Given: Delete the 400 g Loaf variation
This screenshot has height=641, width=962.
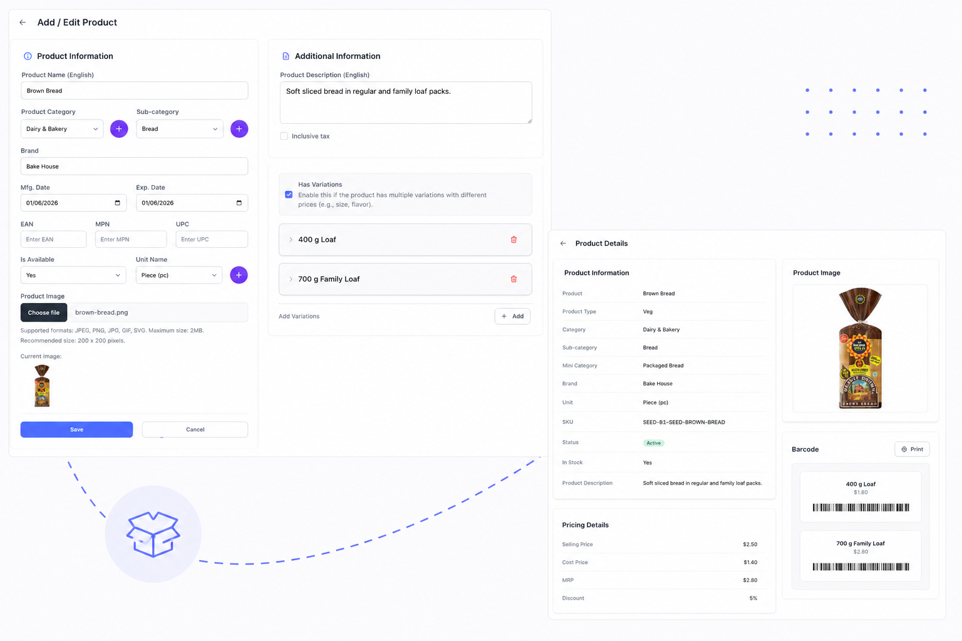Looking at the screenshot, I should coord(514,240).
